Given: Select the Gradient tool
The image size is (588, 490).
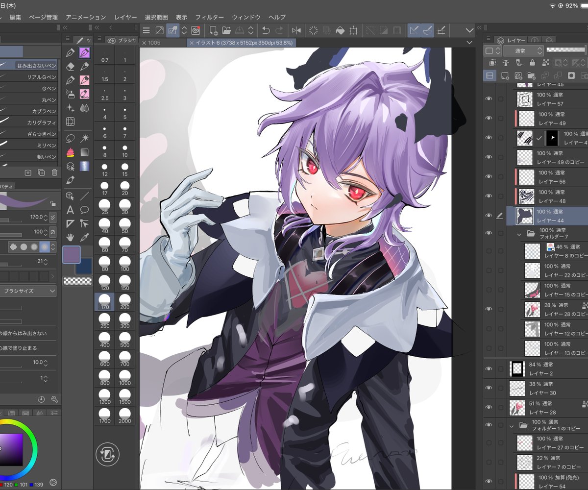Looking at the screenshot, I should click(84, 152).
